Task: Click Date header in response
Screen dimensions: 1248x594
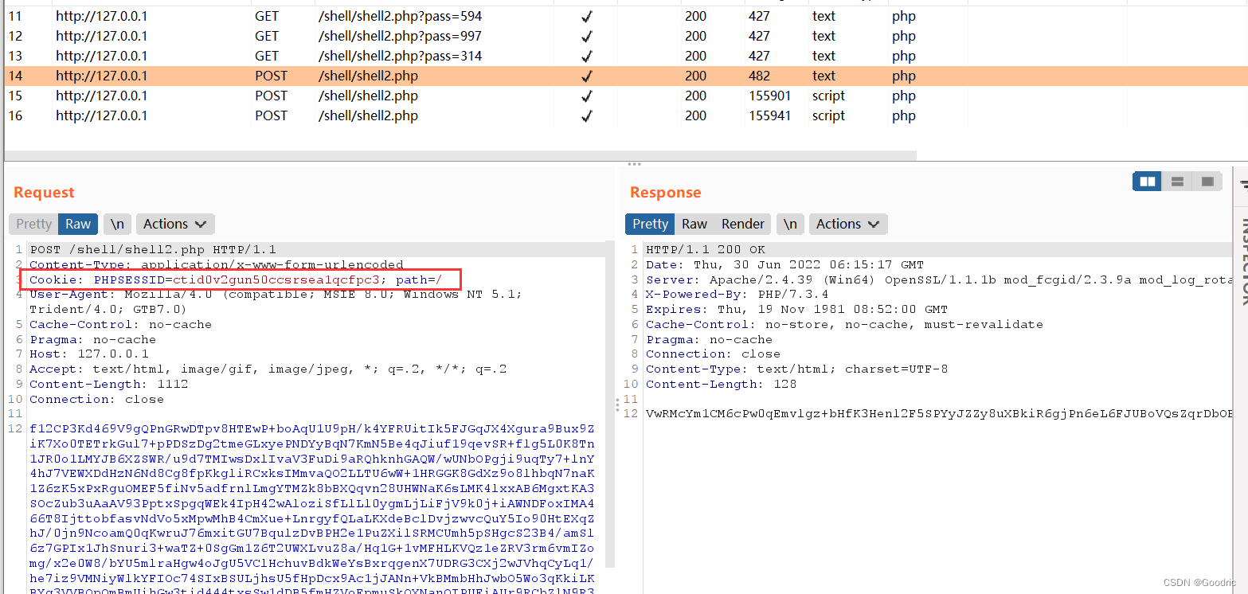Action: [x=785, y=264]
